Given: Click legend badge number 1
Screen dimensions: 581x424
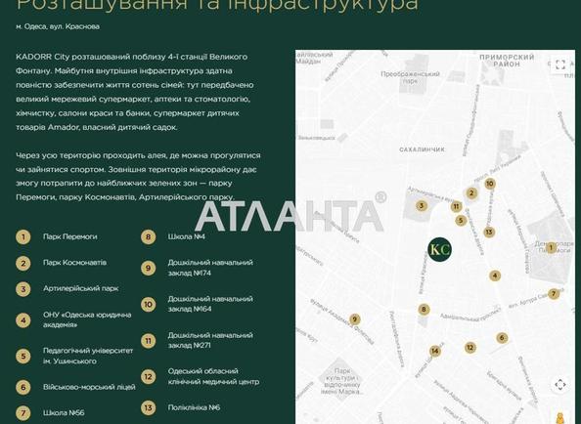Looking at the screenshot, I should (x=22, y=236).
